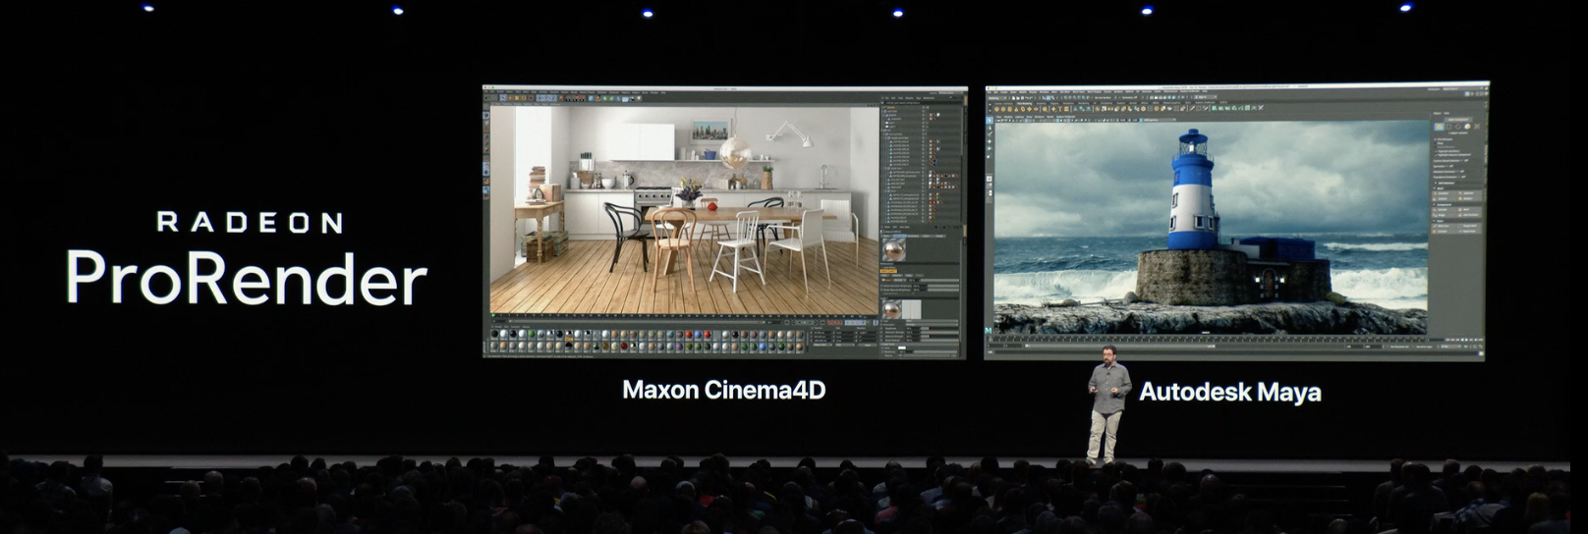Click the Cinema4D animation timeline ruler
This screenshot has height=534, width=1588.
point(685,315)
